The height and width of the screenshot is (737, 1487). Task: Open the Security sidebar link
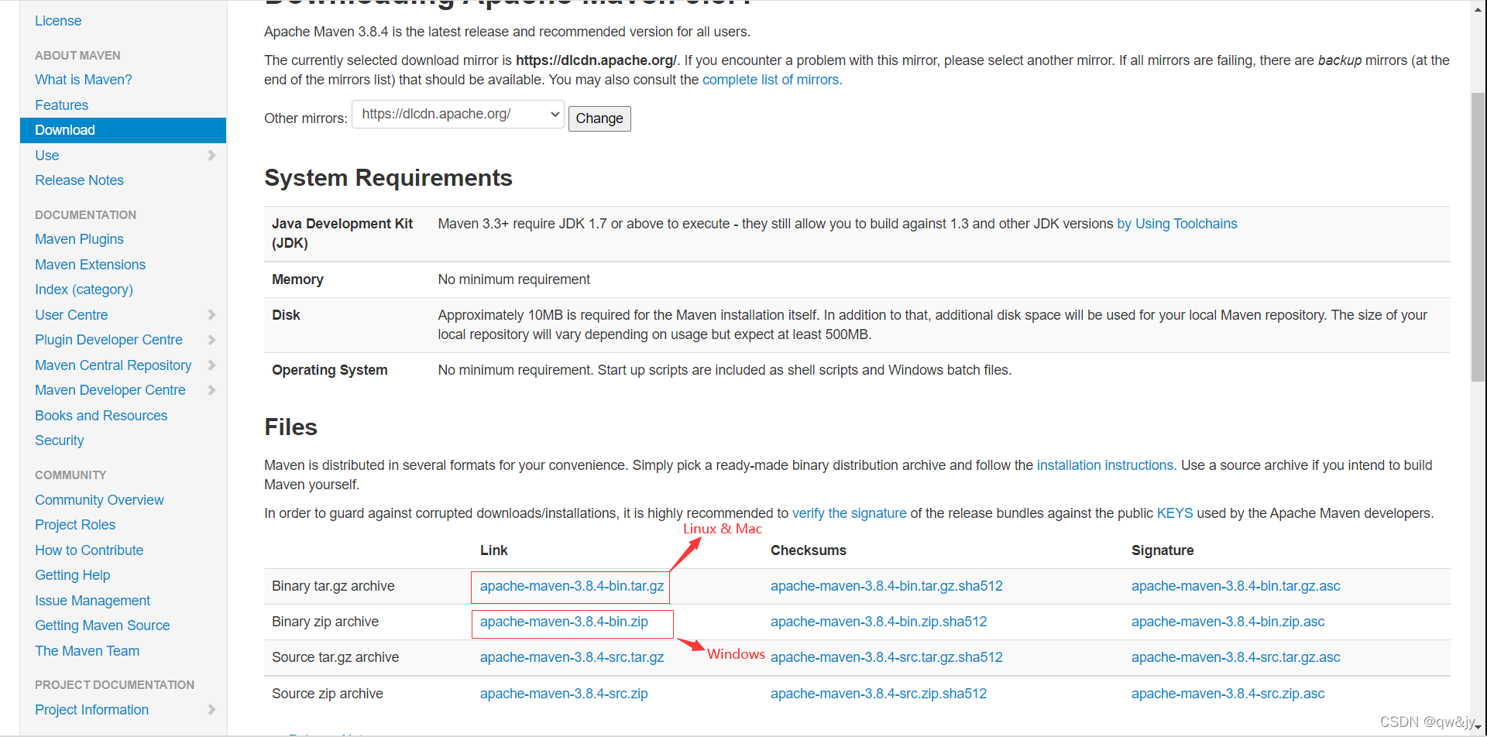(60, 440)
